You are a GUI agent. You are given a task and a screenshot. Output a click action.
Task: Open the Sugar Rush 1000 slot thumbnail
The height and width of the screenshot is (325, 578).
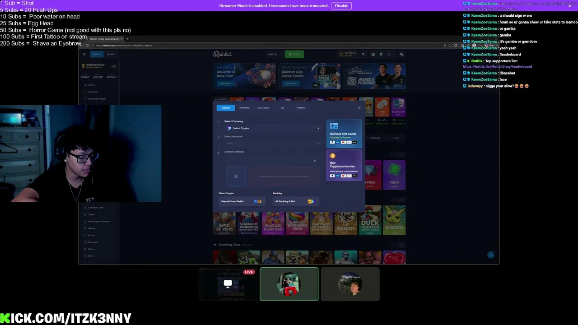pyautogui.click(x=273, y=220)
